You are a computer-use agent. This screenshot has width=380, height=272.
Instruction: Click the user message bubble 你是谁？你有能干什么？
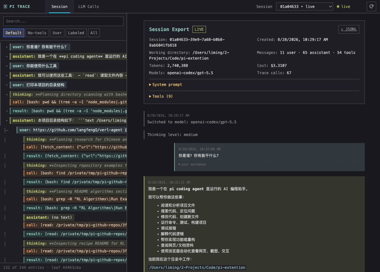click(x=269, y=157)
